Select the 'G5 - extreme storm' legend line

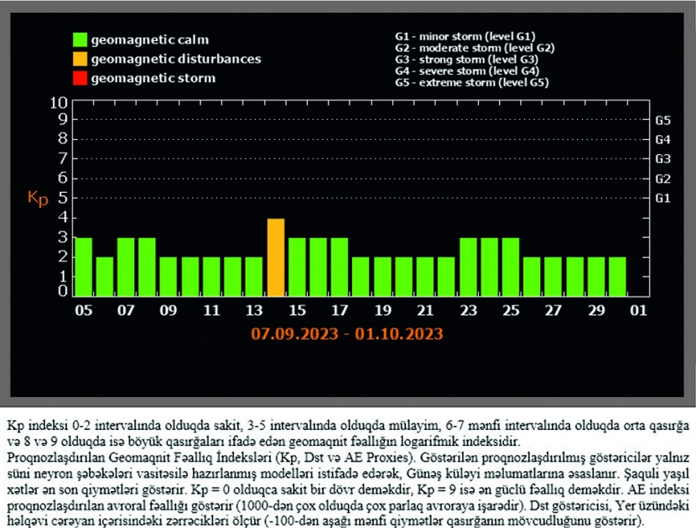[471, 83]
